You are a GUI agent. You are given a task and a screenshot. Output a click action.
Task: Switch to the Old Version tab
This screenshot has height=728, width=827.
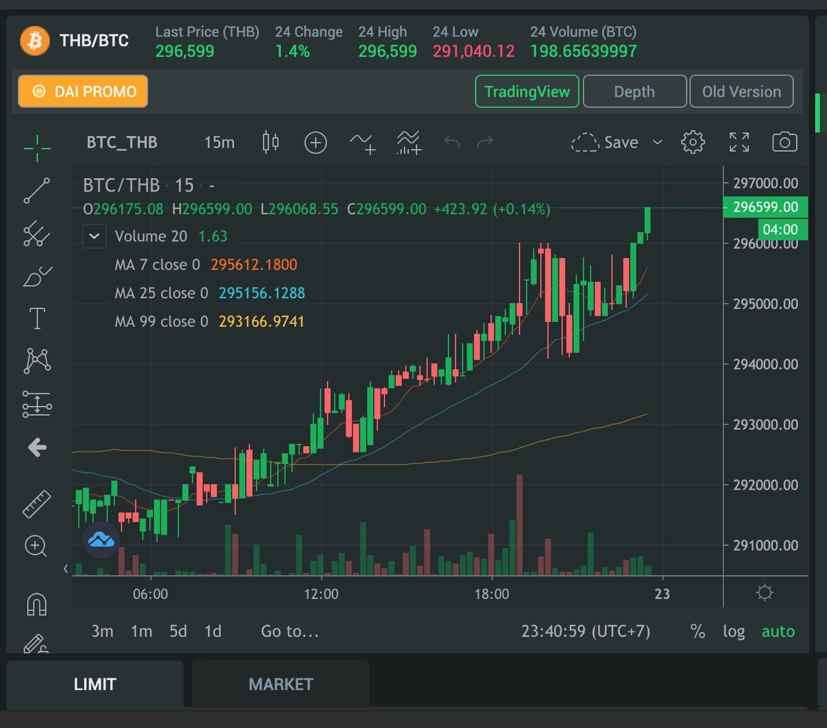tap(742, 92)
